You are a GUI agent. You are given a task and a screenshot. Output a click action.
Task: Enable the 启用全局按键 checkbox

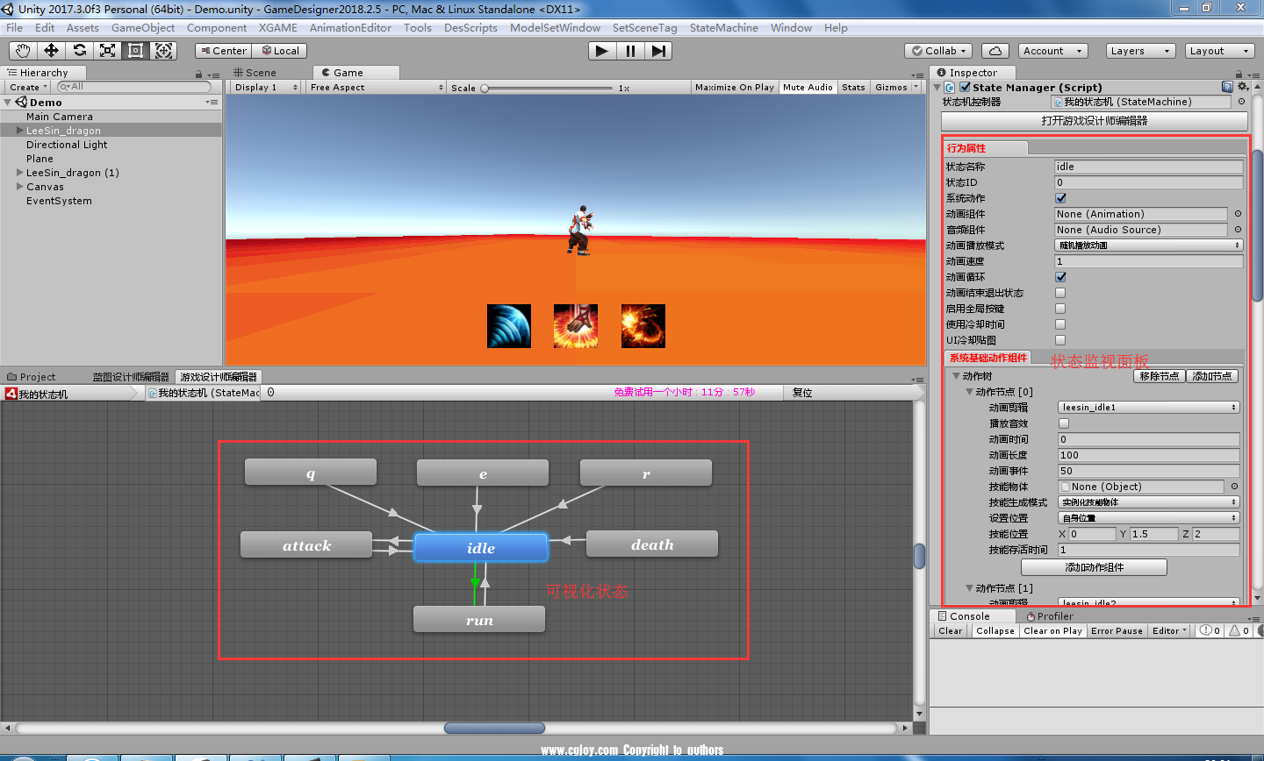tap(1060, 309)
